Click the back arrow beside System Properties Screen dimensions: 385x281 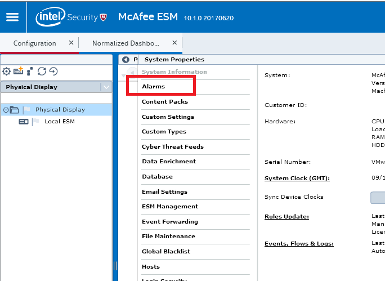pos(126,60)
